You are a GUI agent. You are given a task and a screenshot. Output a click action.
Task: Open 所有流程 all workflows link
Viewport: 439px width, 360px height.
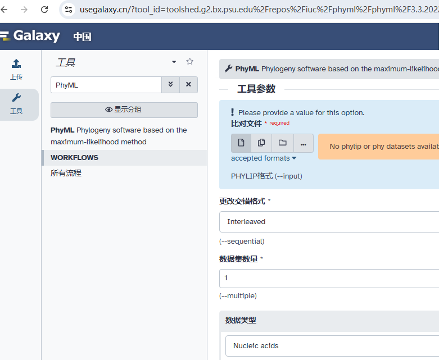[66, 173]
